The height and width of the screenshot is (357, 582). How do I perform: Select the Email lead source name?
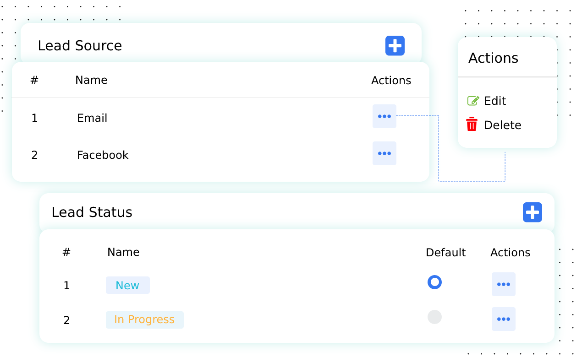point(92,118)
